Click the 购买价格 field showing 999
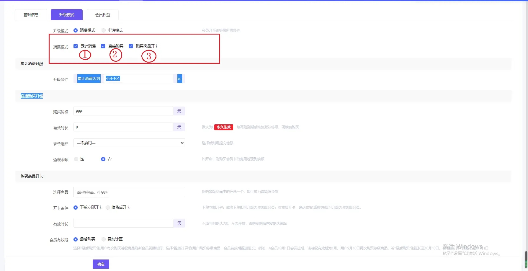 click(x=123, y=111)
